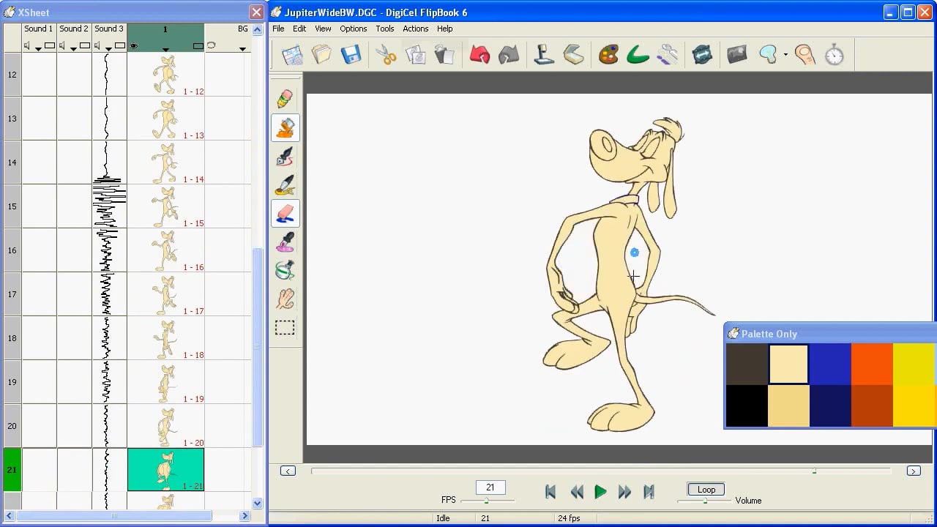The width and height of the screenshot is (937, 527).
Task: Select the Pencil tool in side toolbar
Action: pos(285,100)
